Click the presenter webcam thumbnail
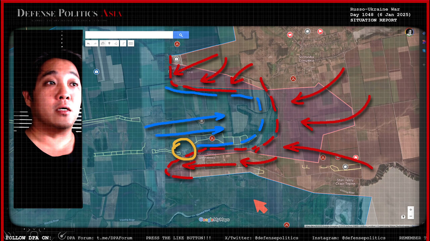The height and width of the screenshot is (241, 430). pyautogui.click(x=48, y=119)
